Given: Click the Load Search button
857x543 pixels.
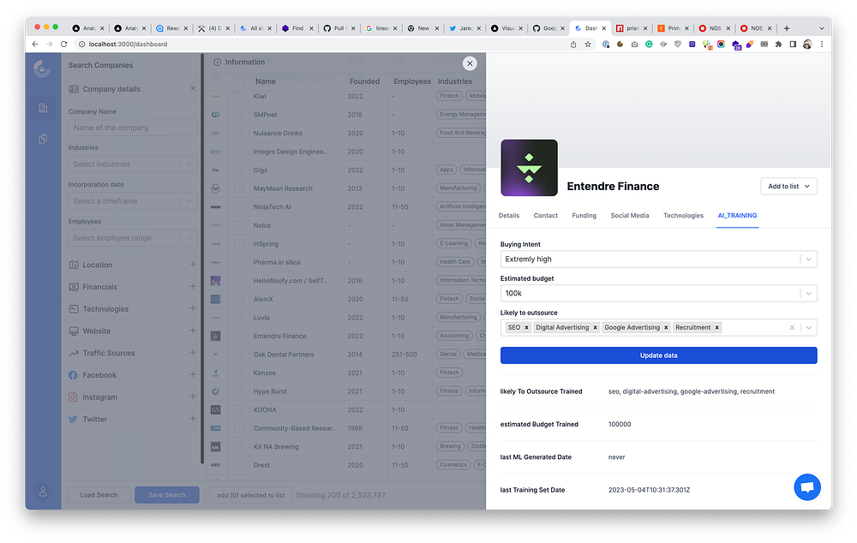Looking at the screenshot, I should [x=99, y=494].
